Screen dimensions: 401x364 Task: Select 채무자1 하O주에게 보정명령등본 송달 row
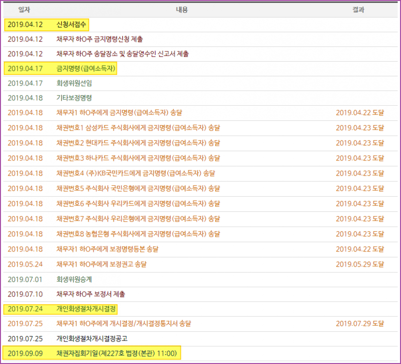pyautogui.click(x=200, y=249)
